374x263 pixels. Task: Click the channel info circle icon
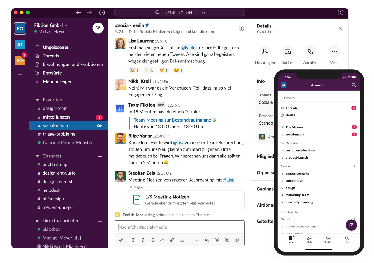click(242, 28)
